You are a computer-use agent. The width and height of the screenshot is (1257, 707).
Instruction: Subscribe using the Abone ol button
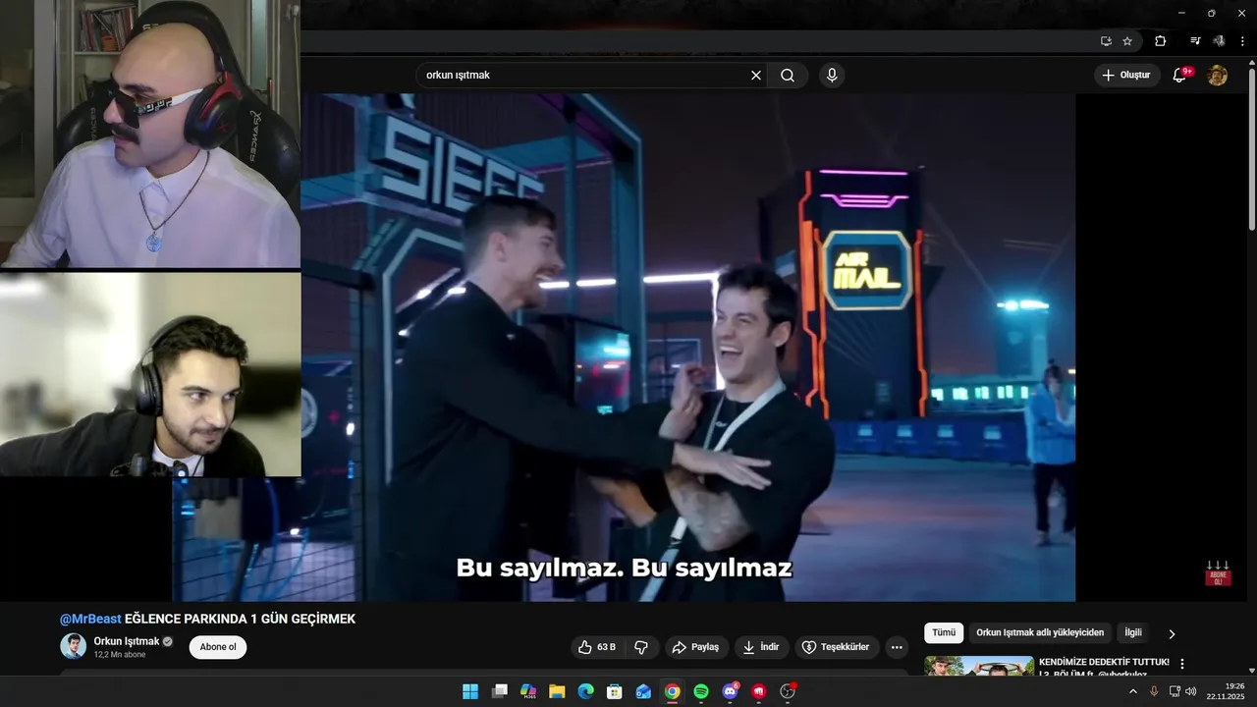[x=218, y=647]
